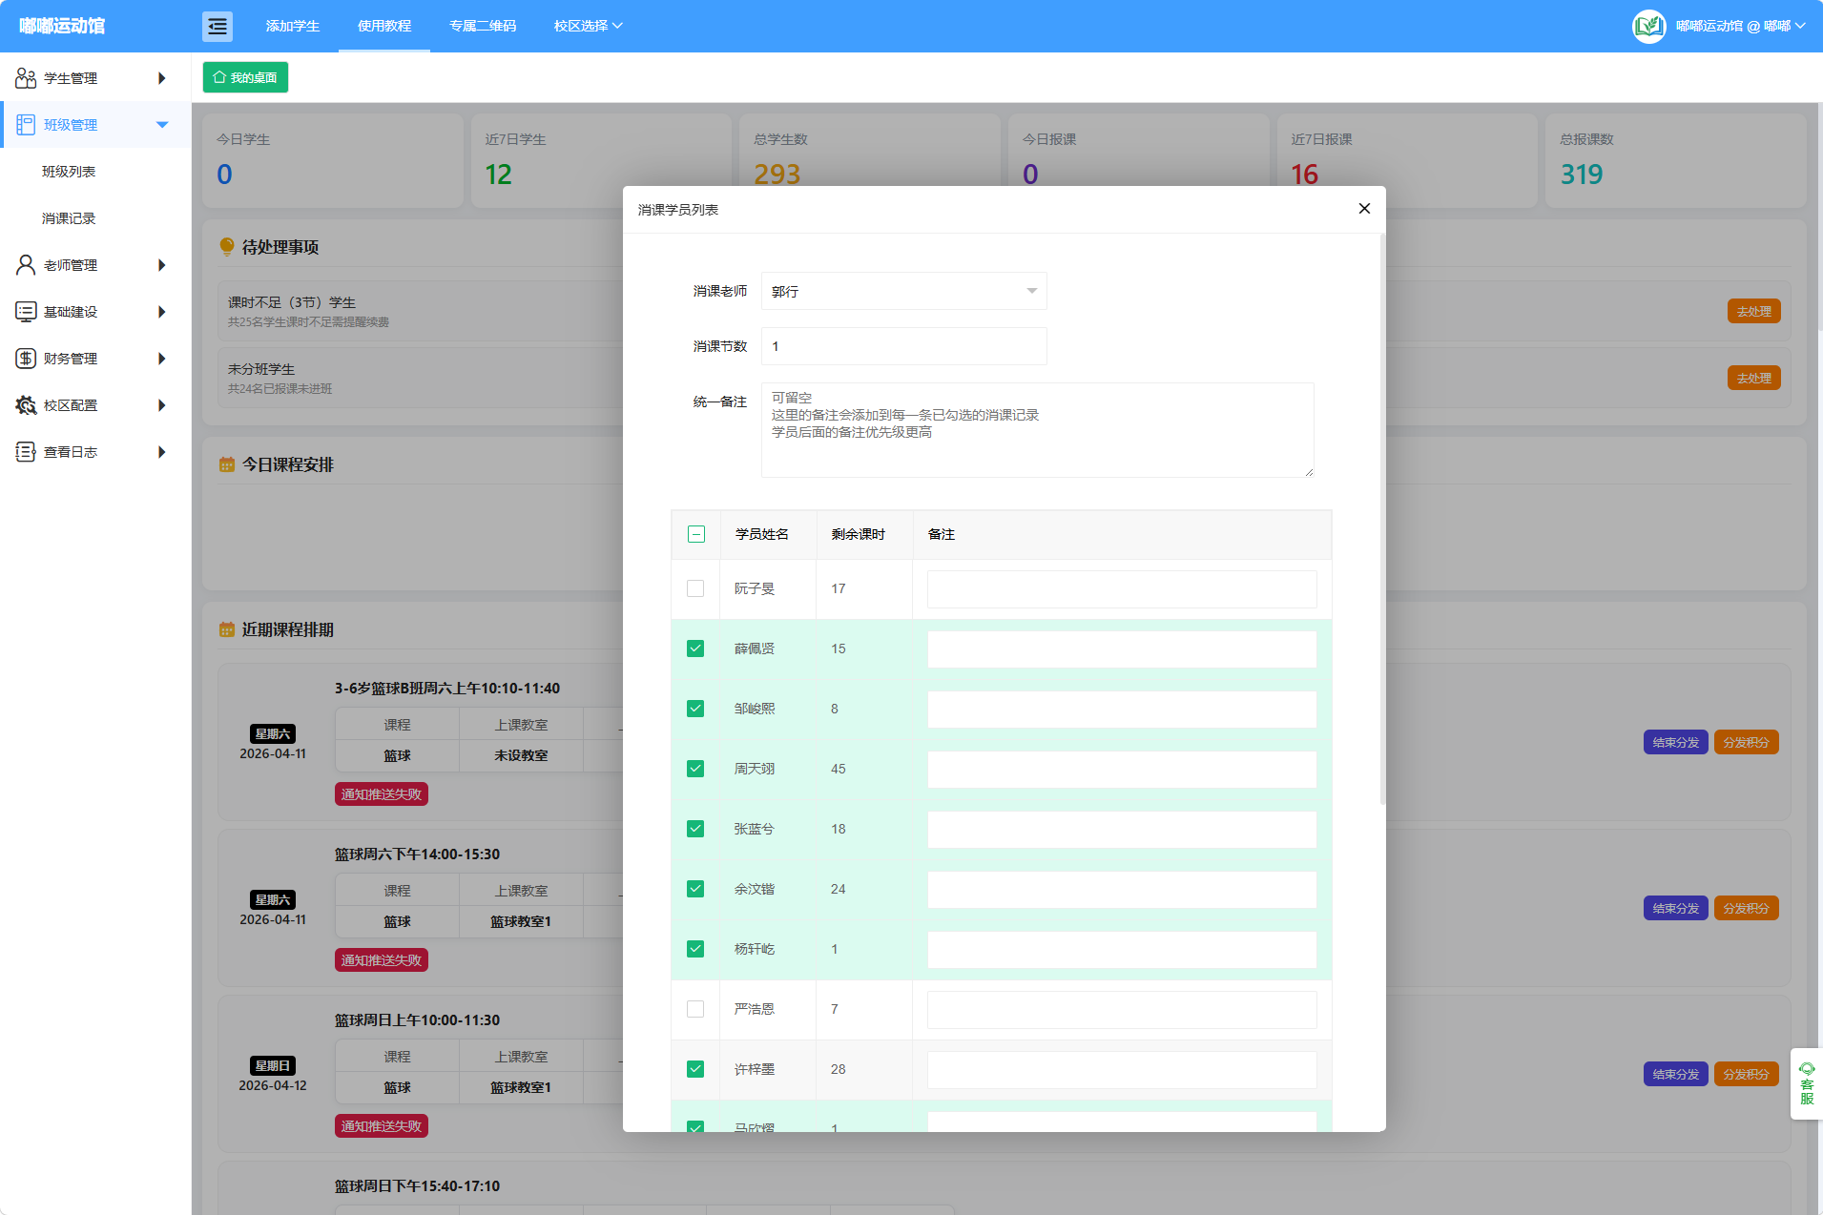The image size is (1823, 1215).
Task: Click 结束分发 for 篮球周六下午14:00-15:30
Action: tap(1675, 909)
